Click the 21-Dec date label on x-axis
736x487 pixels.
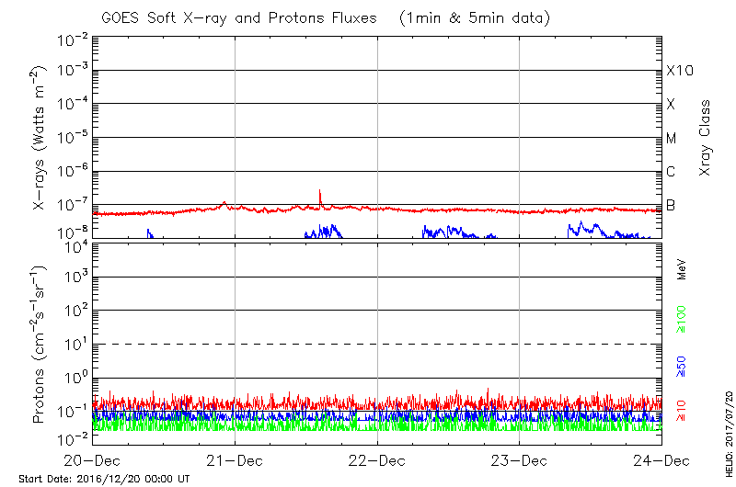[x=235, y=459]
